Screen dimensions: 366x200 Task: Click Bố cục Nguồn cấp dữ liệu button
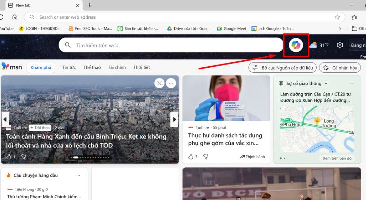pyautogui.click(x=282, y=68)
